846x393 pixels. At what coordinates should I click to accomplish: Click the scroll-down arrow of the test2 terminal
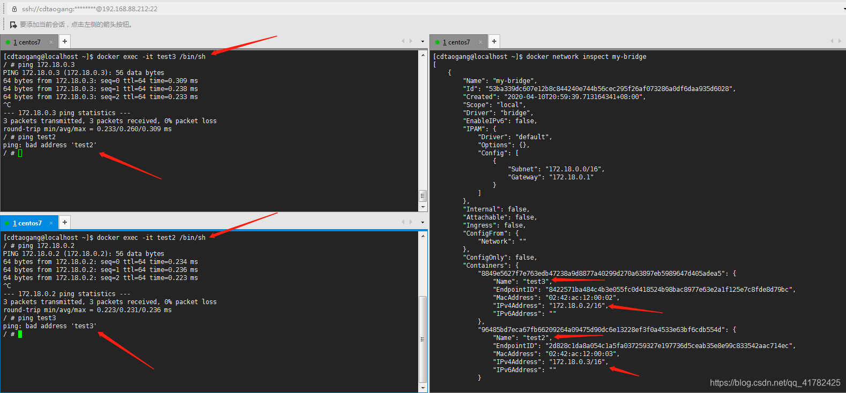click(x=423, y=388)
